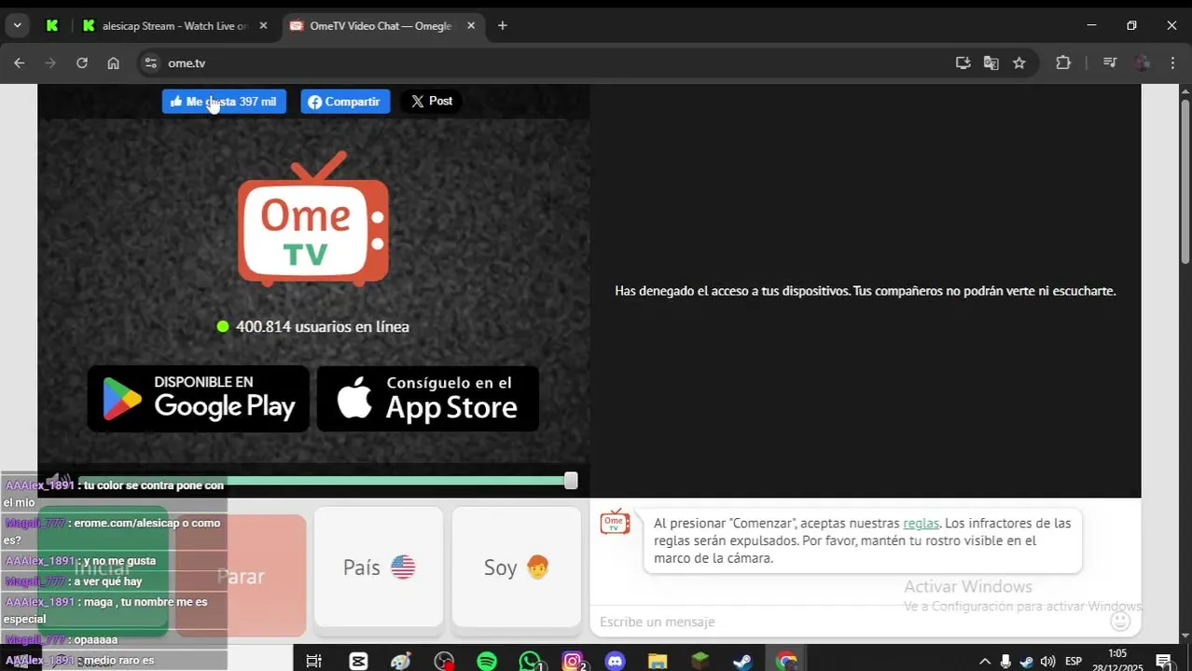Open the App Store download badge
1192x671 pixels.
(428, 398)
